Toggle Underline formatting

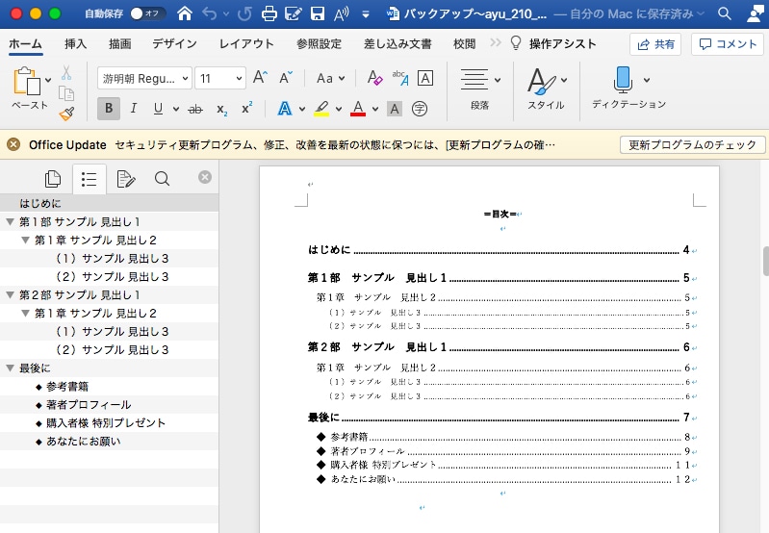(x=158, y=109)
